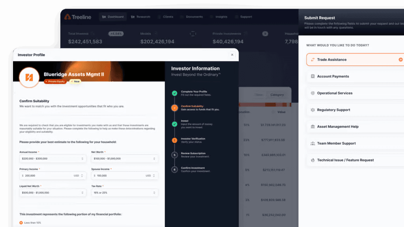Open the Insights tab
This screenshot has height=227, width=404.
pyautogui.click(x=219, y=17)
